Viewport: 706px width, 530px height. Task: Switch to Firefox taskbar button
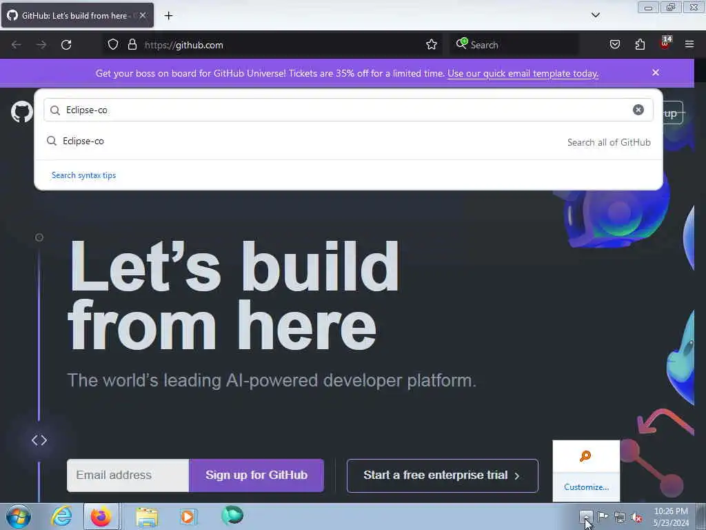point(101,516)
